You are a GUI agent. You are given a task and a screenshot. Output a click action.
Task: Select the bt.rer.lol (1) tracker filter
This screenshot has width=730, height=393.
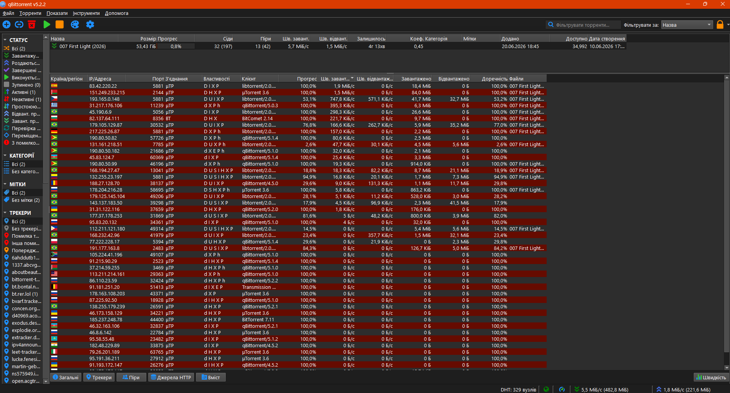pyautogui.click(x=23, y=294)
